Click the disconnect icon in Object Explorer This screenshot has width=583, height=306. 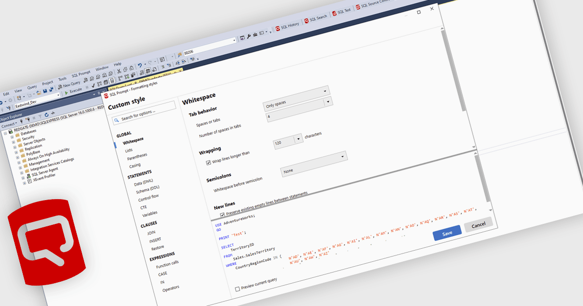pos(27,119)
